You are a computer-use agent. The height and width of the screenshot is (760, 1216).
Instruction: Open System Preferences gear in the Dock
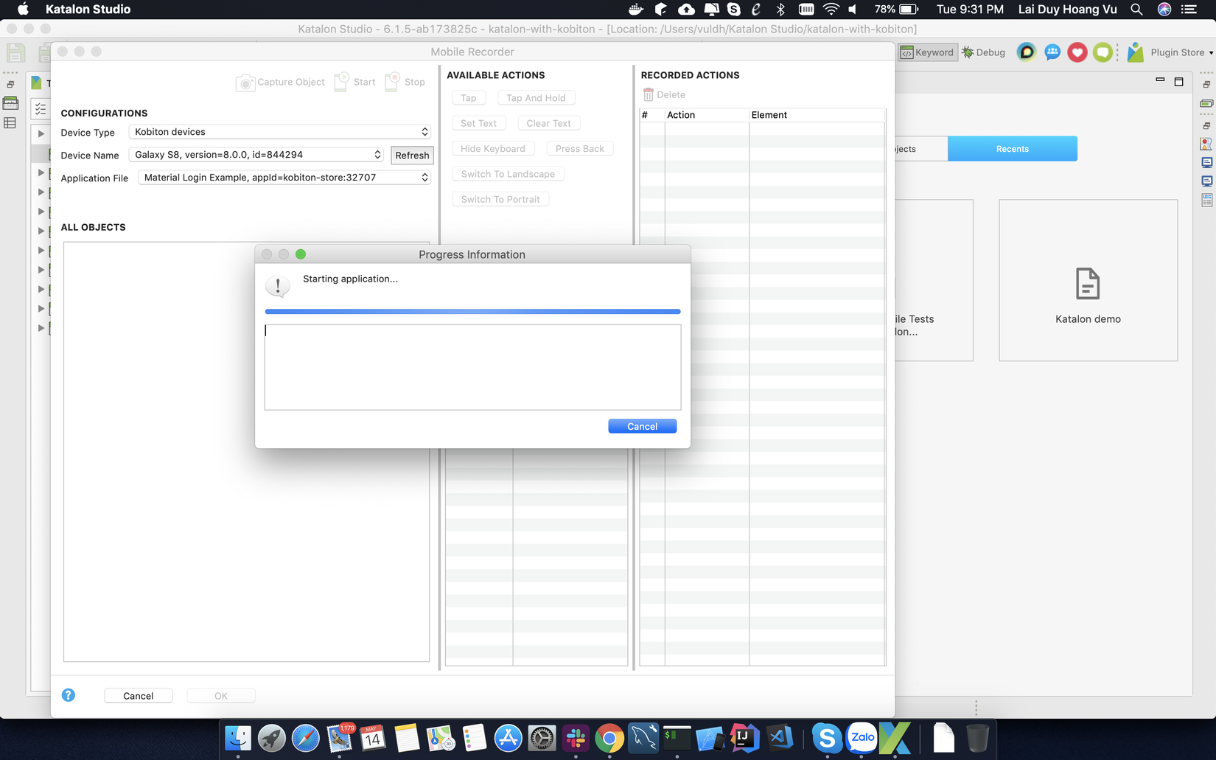[542, 738]
